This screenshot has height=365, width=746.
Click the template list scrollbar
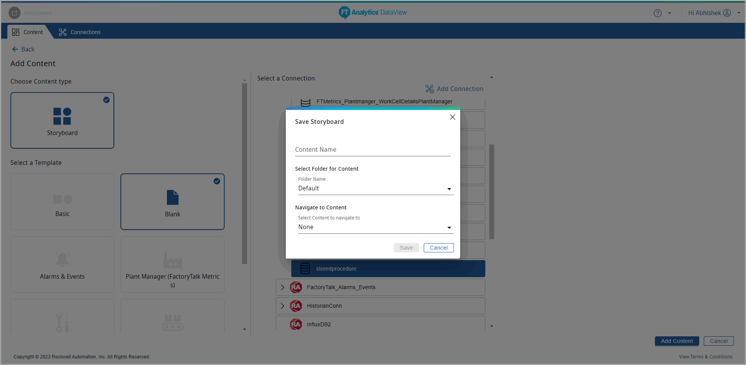coord(244,173)
